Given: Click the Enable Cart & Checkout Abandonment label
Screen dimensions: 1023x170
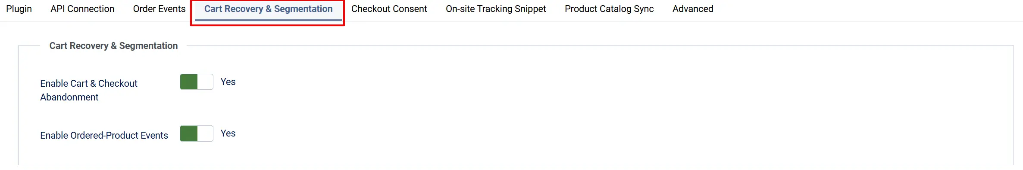Looking at the screenshot, I should [x=89, y=90].
